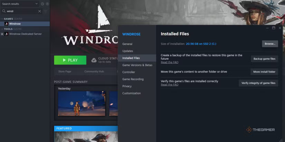Click the green PLAY button
Image resolution: width=285 pixels, height=142 pixels.
click(70, 60)
